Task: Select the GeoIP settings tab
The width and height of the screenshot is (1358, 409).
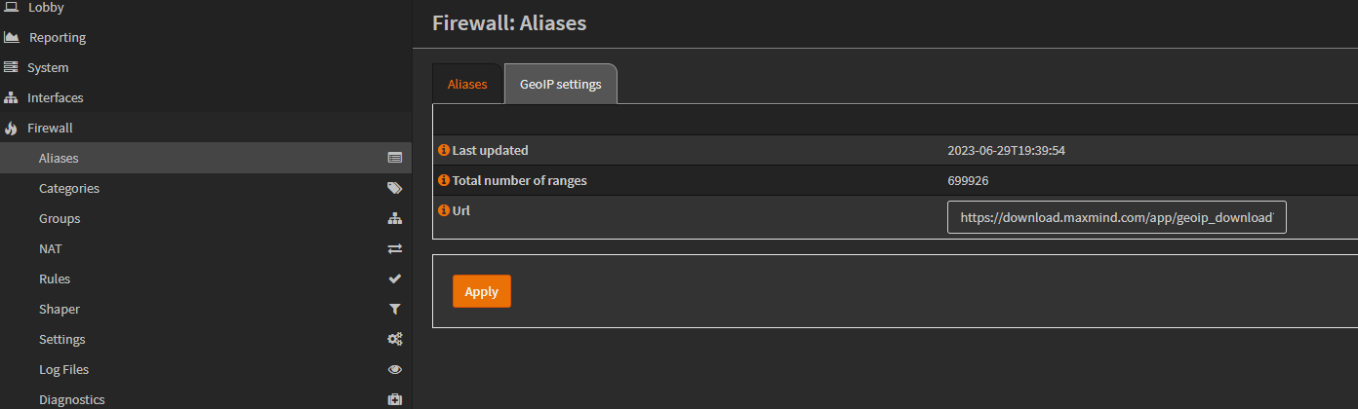Action: pyautogui.click(x=561, y=84)
